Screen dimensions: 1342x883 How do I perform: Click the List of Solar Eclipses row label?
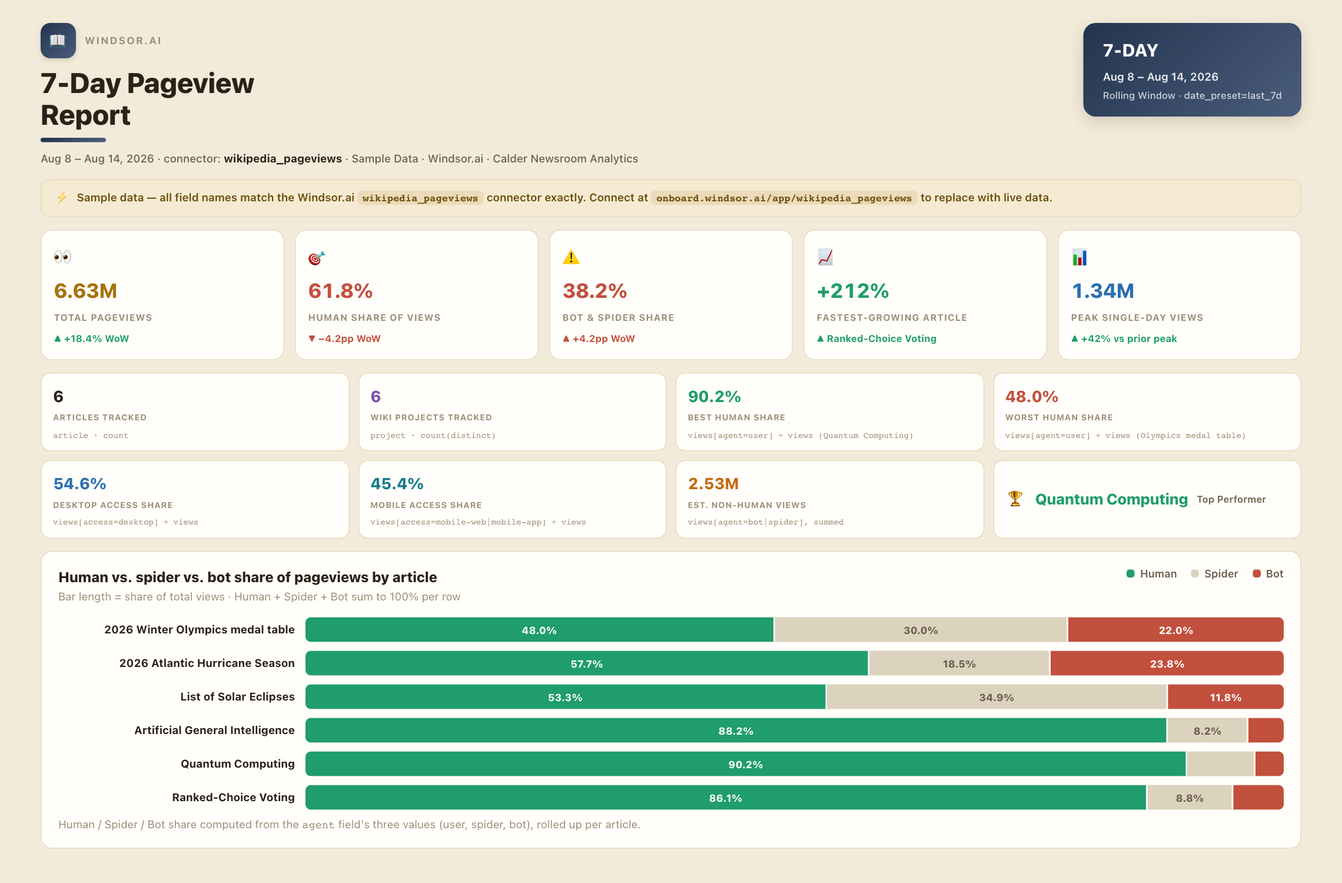click(237, 697)
